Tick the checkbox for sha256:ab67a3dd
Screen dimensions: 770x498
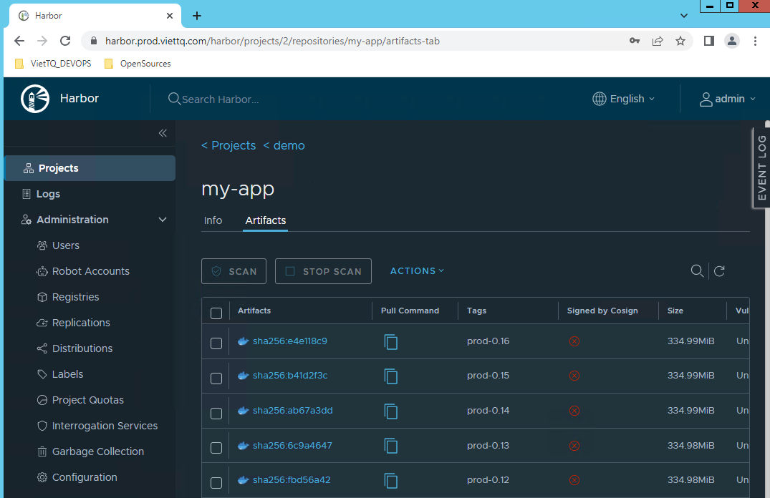click(x=216, y=413)
